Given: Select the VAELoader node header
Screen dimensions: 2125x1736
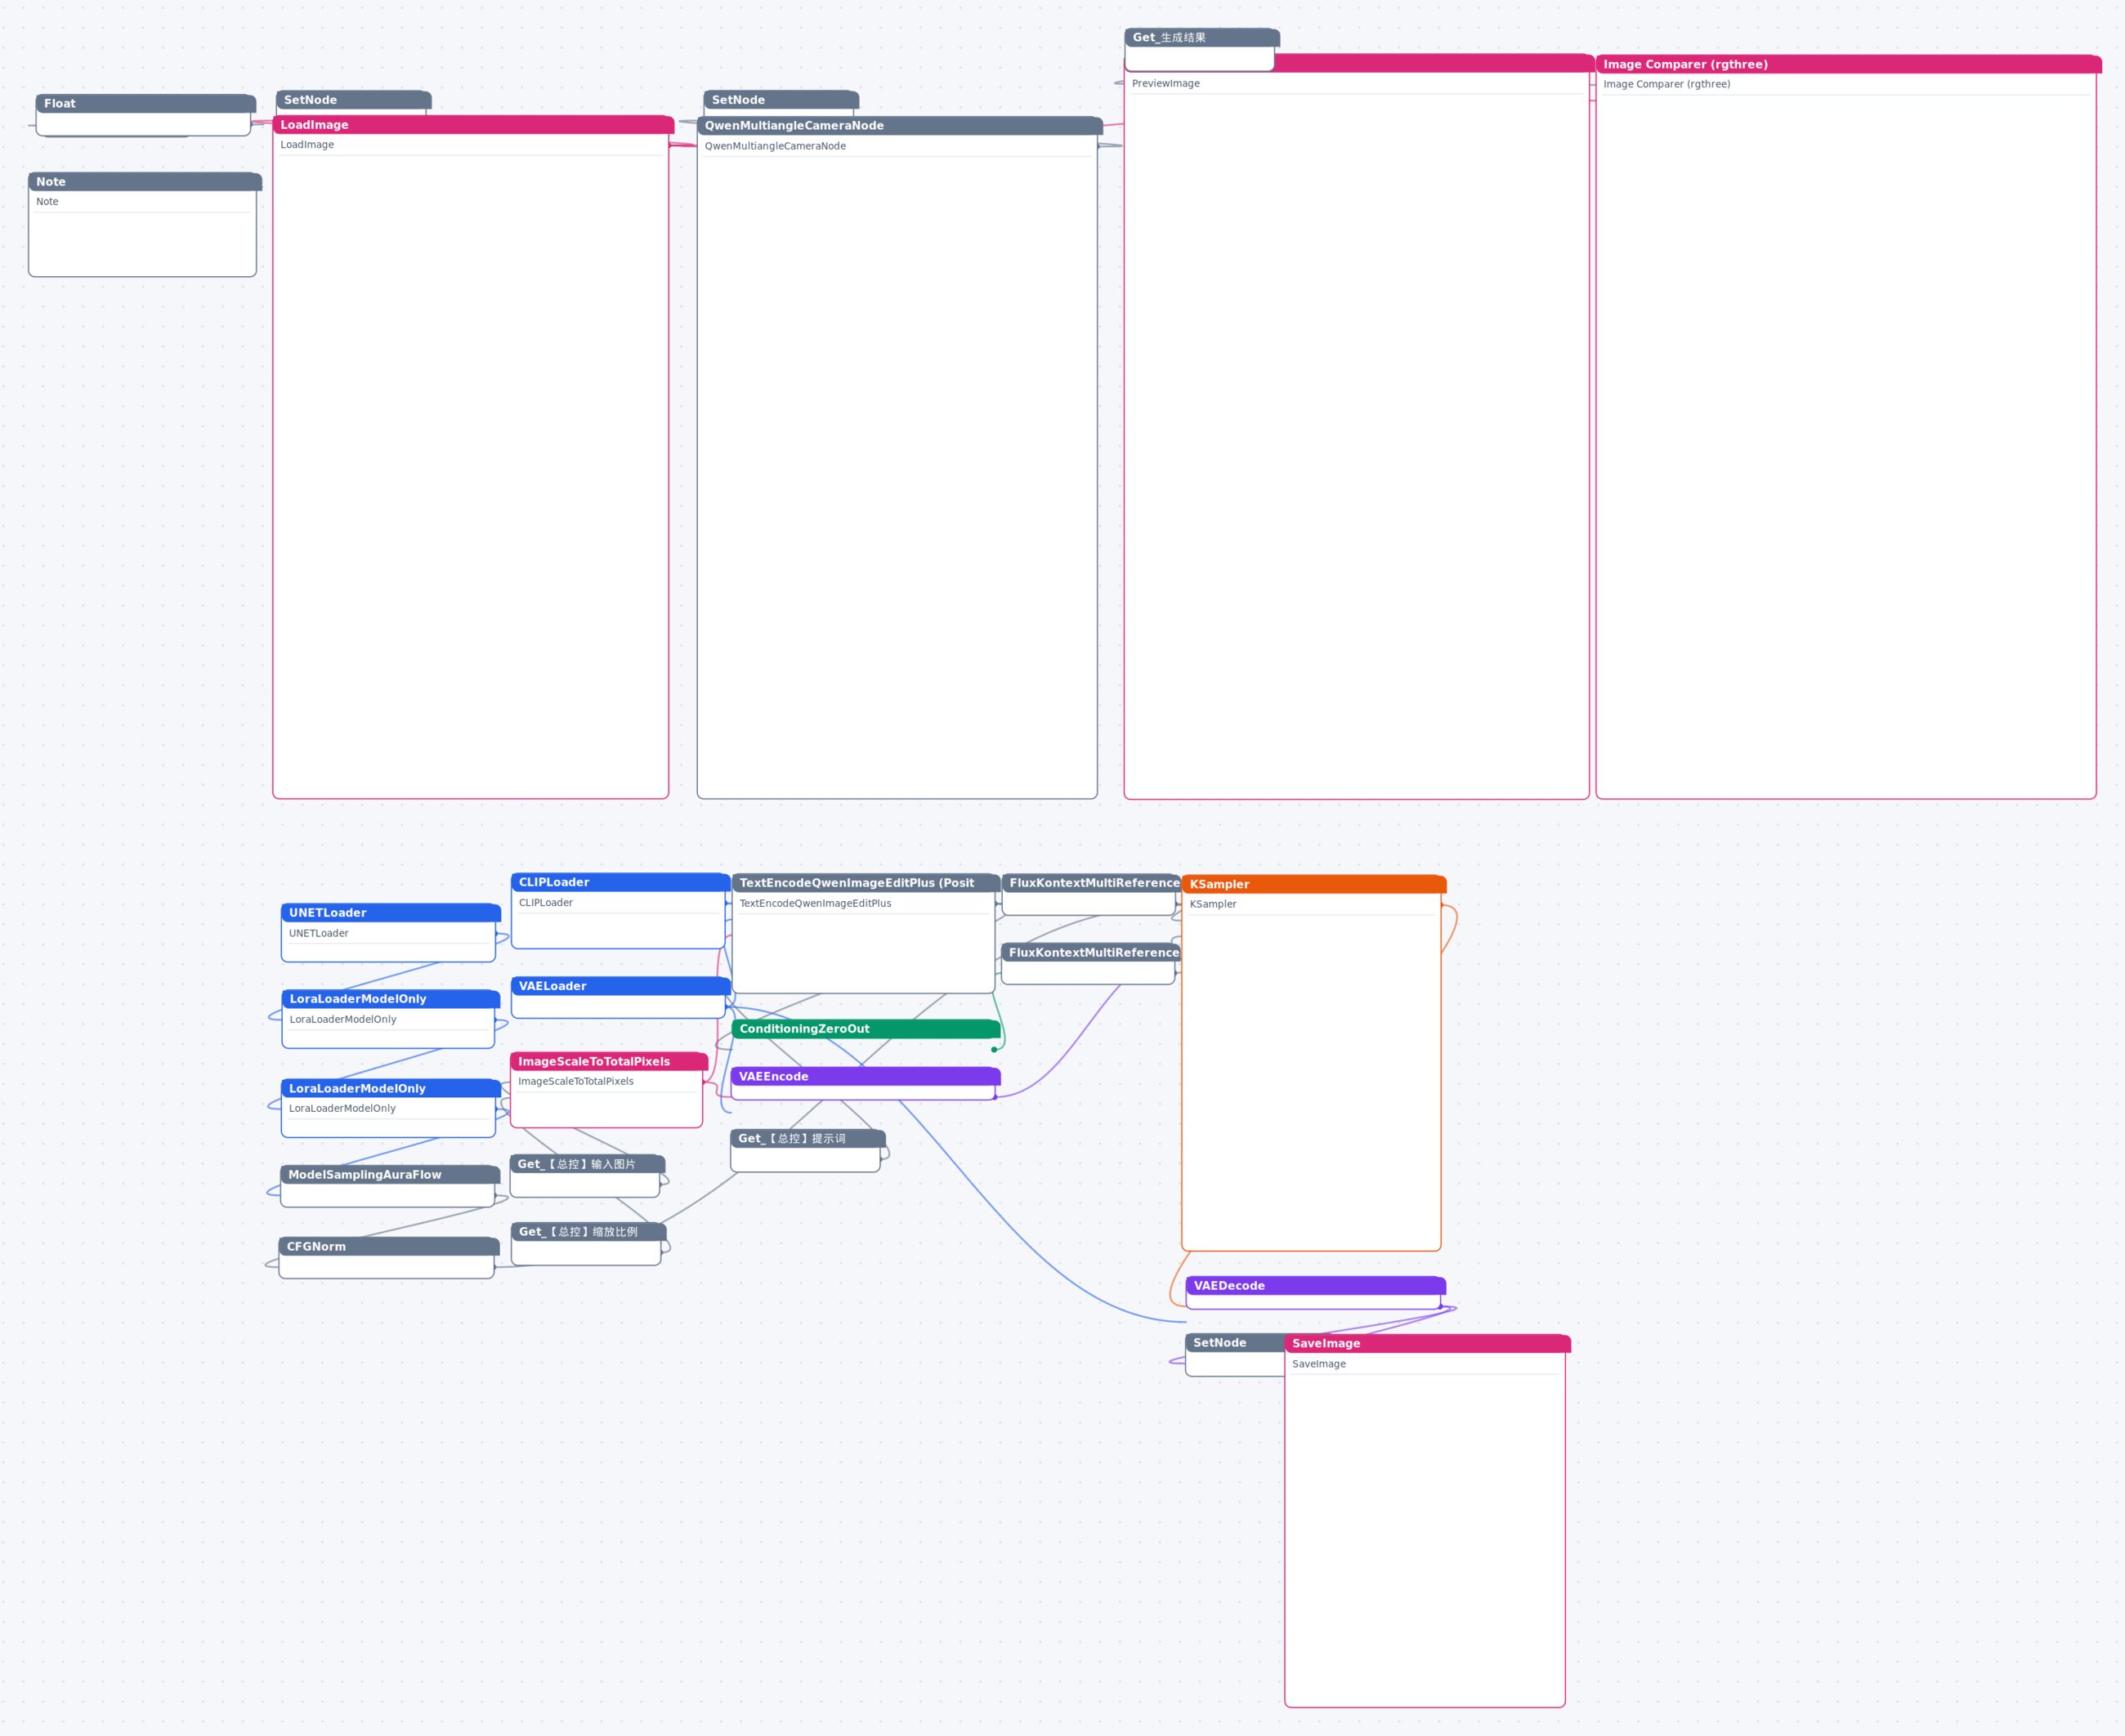Looking at the screenshot, I should [x=620, y=986].
